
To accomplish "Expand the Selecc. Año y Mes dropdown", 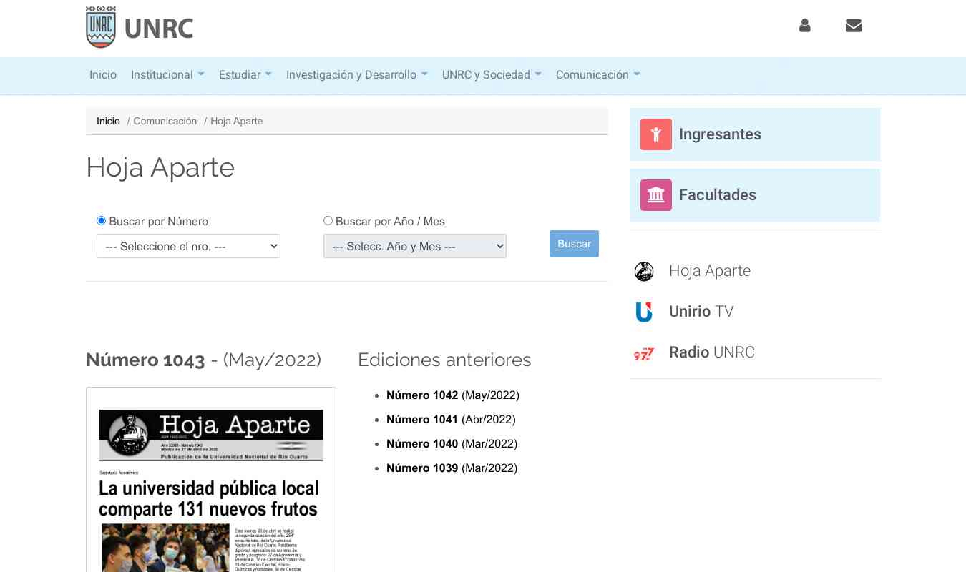I will tap(415, 246).
